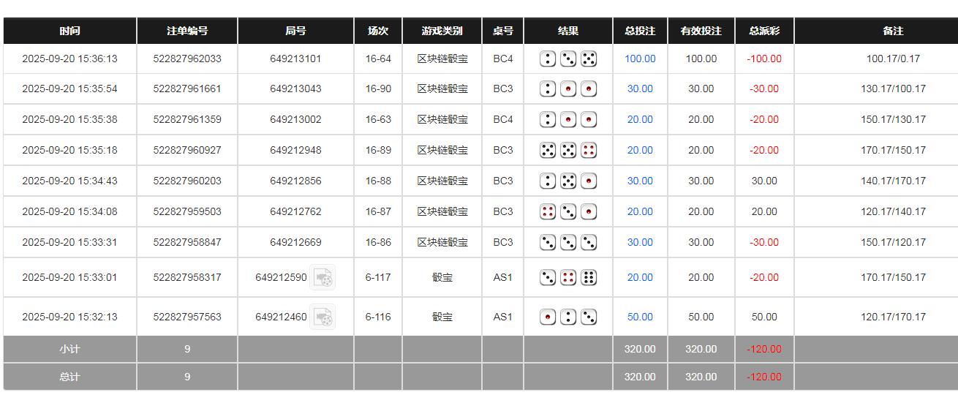The image size is (958, 403).
Task: Select remark 140.17/170.17
Action: (893, 181)
